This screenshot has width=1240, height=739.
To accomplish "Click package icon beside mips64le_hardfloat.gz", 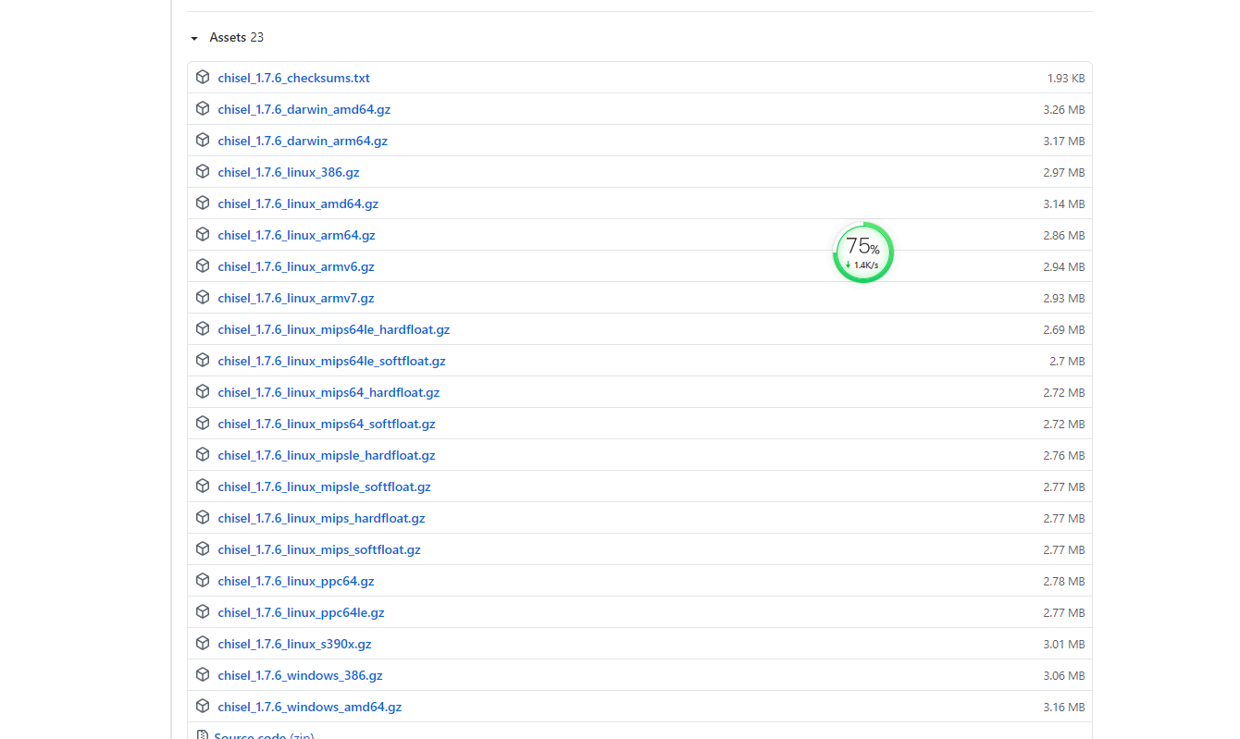I will pos(203,329).
